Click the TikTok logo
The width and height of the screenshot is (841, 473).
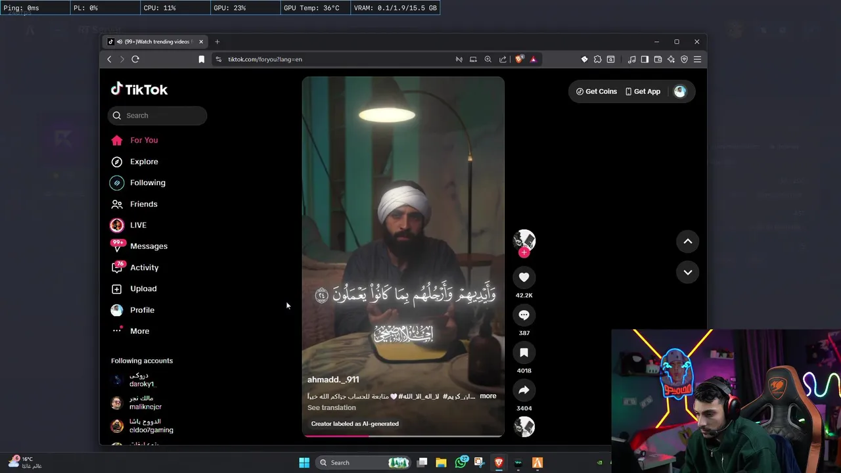tap(139, 89)
